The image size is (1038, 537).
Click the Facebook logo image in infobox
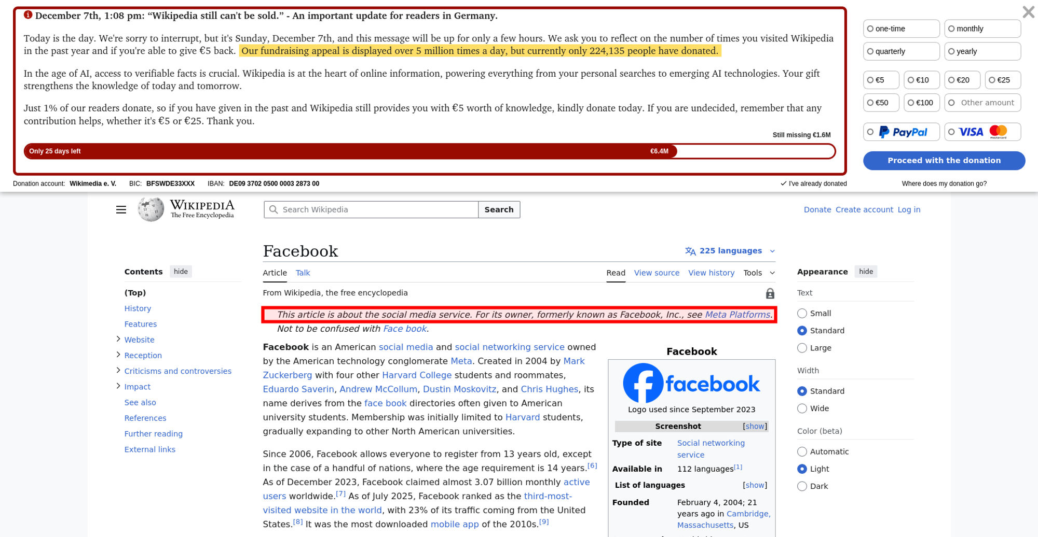pyautogui.click(x=691, y=383)
